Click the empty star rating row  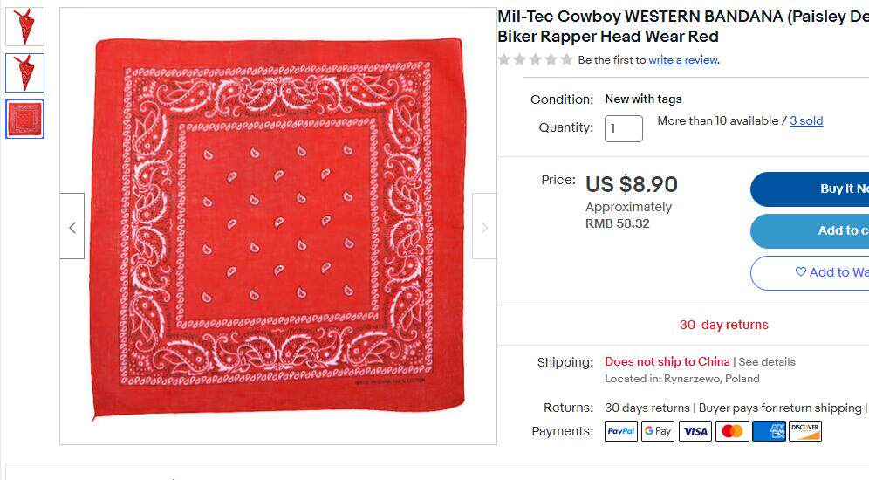[535, 59]
